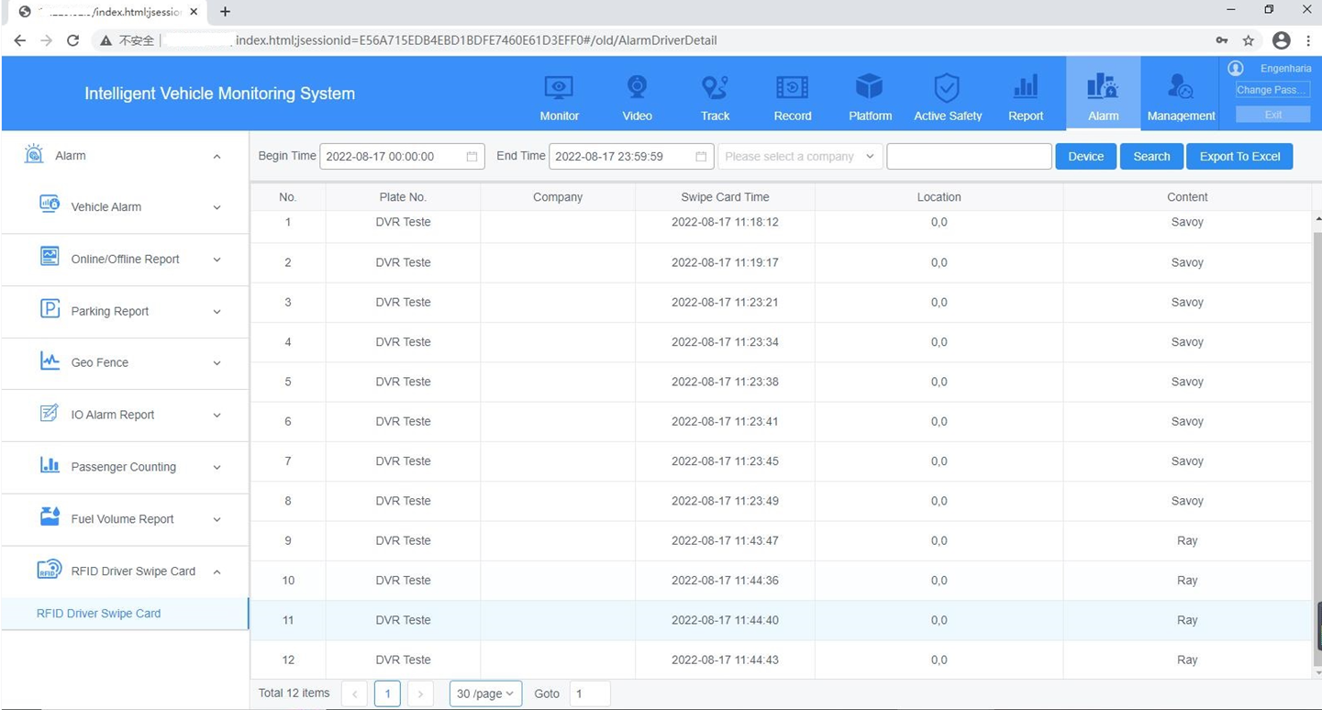Viewport: 1322px width, 710px height.
Task: Expand the Vehicle Alarm submenu chevron
Action: click(217, 207)
